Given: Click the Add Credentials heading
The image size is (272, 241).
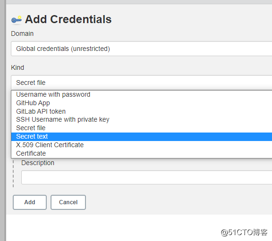Looking at the screenshot, I should coord(68,19).
